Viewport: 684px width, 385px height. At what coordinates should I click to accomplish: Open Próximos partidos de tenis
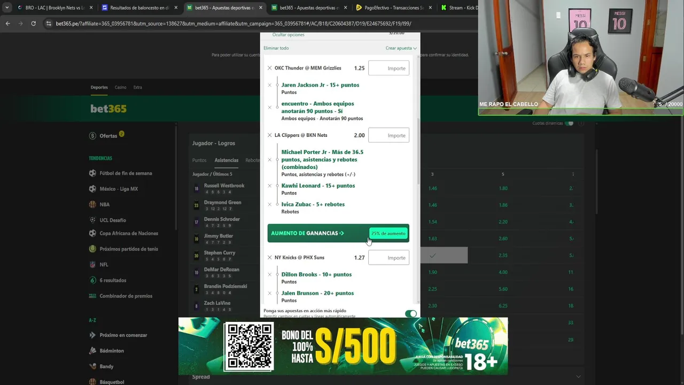click(x=129, y=249)
